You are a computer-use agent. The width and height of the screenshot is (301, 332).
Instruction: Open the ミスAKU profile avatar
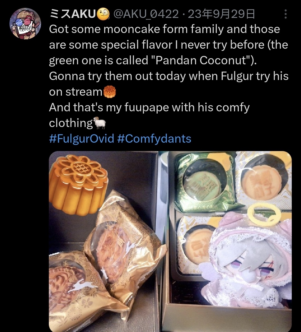(25, 23)
